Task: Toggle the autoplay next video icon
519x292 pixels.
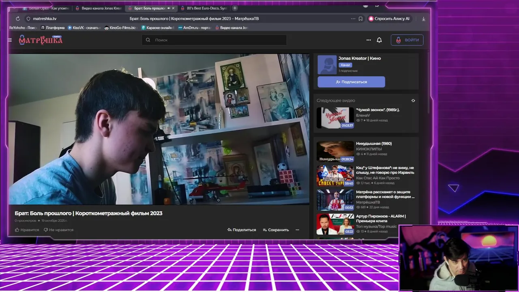Action: point(413,101)
